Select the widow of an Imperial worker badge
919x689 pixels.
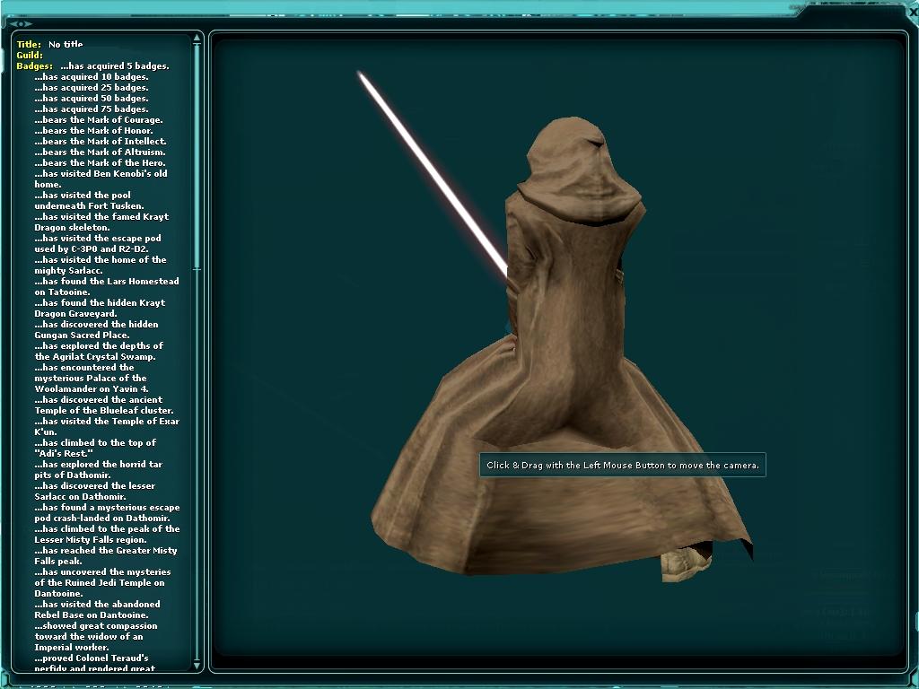[96, 636]
